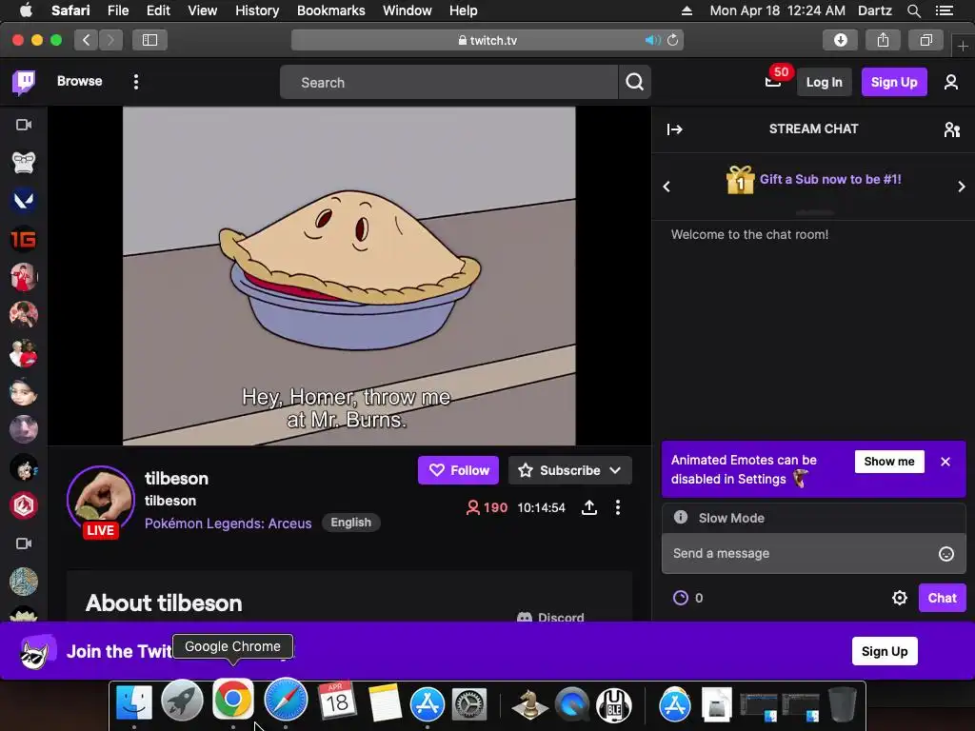The width and height of the screenshot is (975, 731).
Task: Show Safari tab overview
Action: click(x=925, y=40)
